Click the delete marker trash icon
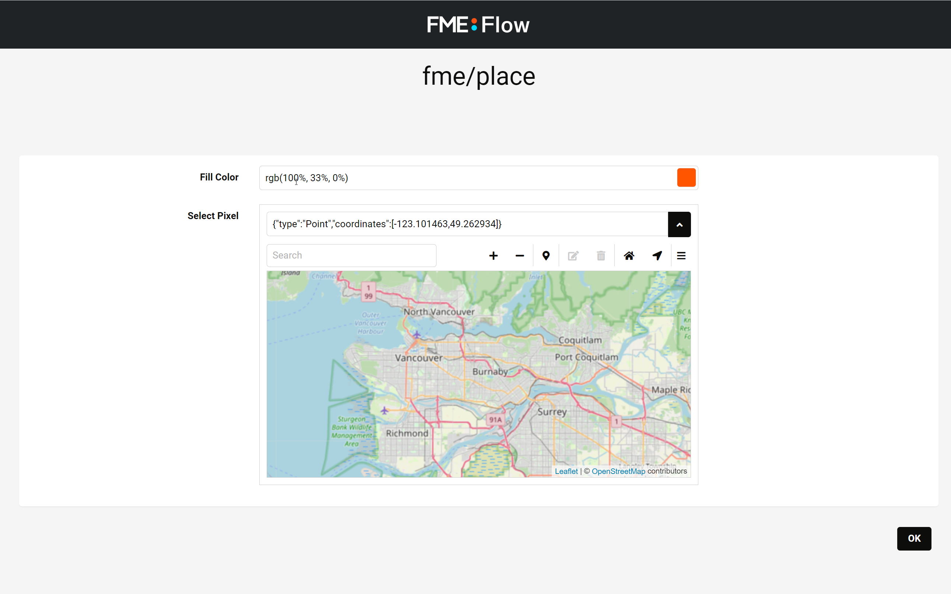The height and width of the screenshot is (594, 951). pyautogui.click(x=601, y=255)
